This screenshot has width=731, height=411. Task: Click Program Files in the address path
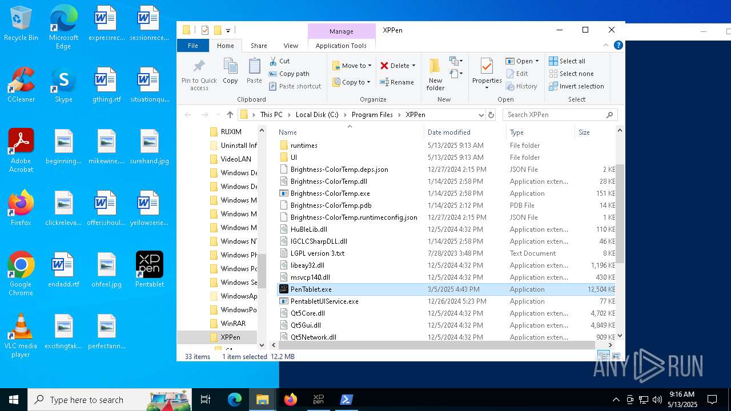click(x=372, y=115)
